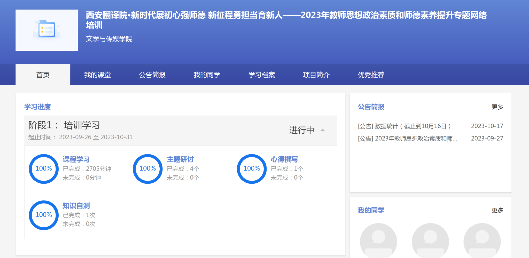Image resolution: width=529 pixels, height=258 pixels.
Task: Collapse the 阶段1 培训学习 section arrow
Action: pos(322,130)
